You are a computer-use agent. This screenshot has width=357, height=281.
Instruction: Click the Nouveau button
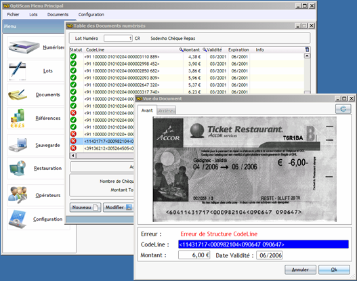click(x=85, y=207)
